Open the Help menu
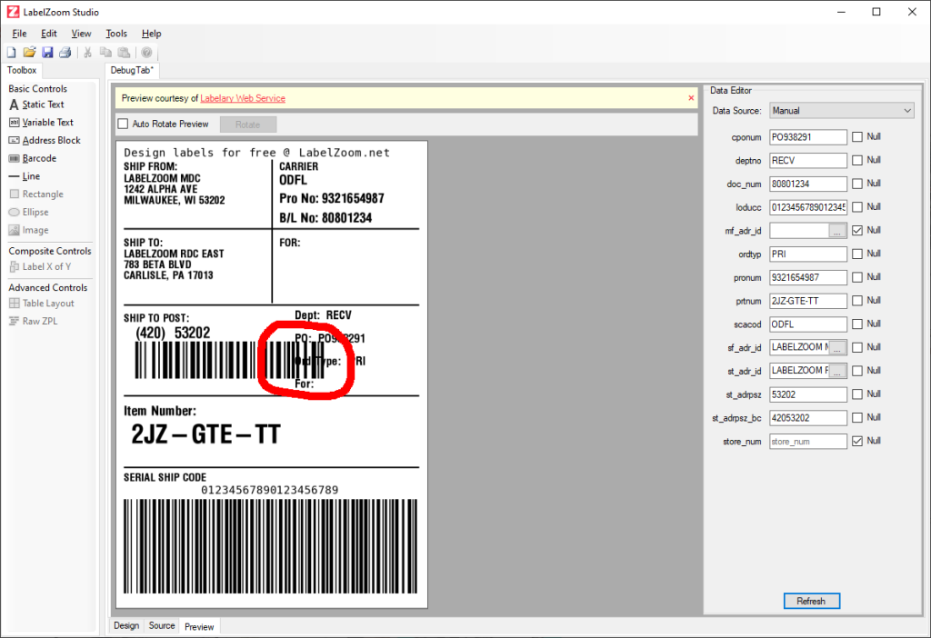The image size is (931, 638). coord(152,34)
